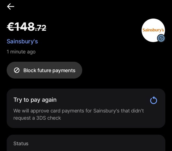The image size is (172, 151).
Task: Click the 3DS check description text
Action: 78,114
